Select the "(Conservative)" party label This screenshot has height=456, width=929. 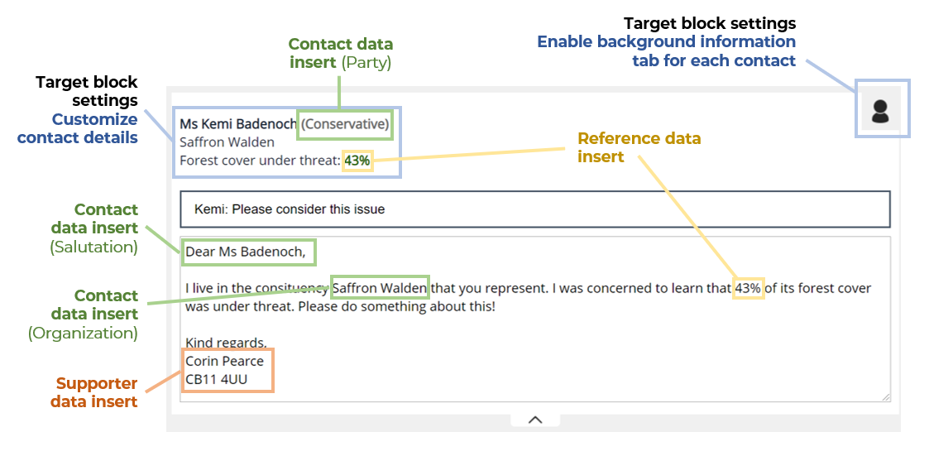click(344, 124)
